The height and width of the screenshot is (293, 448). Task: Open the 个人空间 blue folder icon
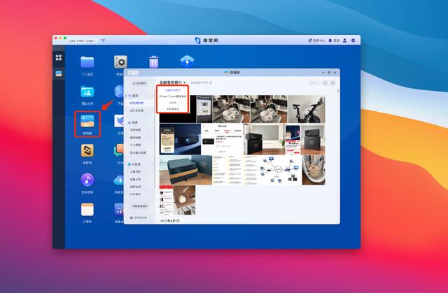tap(87, 62)
